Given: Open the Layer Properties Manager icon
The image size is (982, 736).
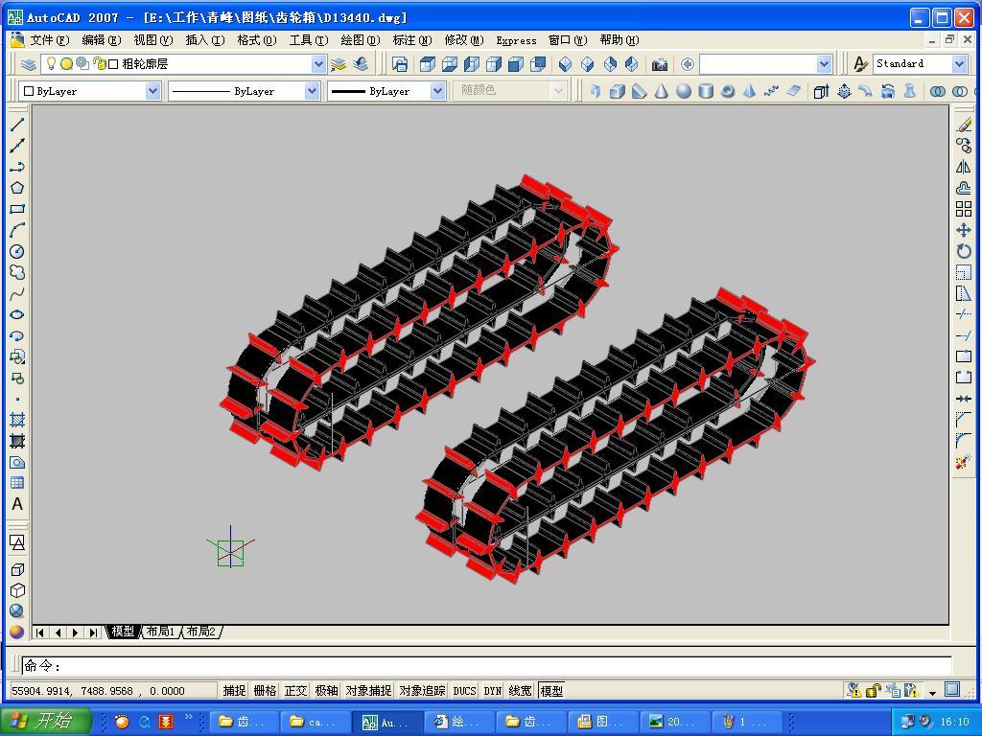Looking at the screenshot, I should click(28, 64).
